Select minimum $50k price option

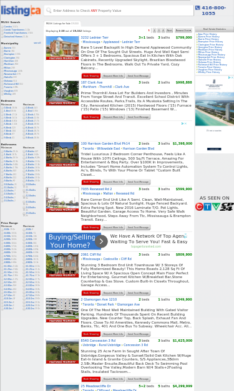pos(2,229)
